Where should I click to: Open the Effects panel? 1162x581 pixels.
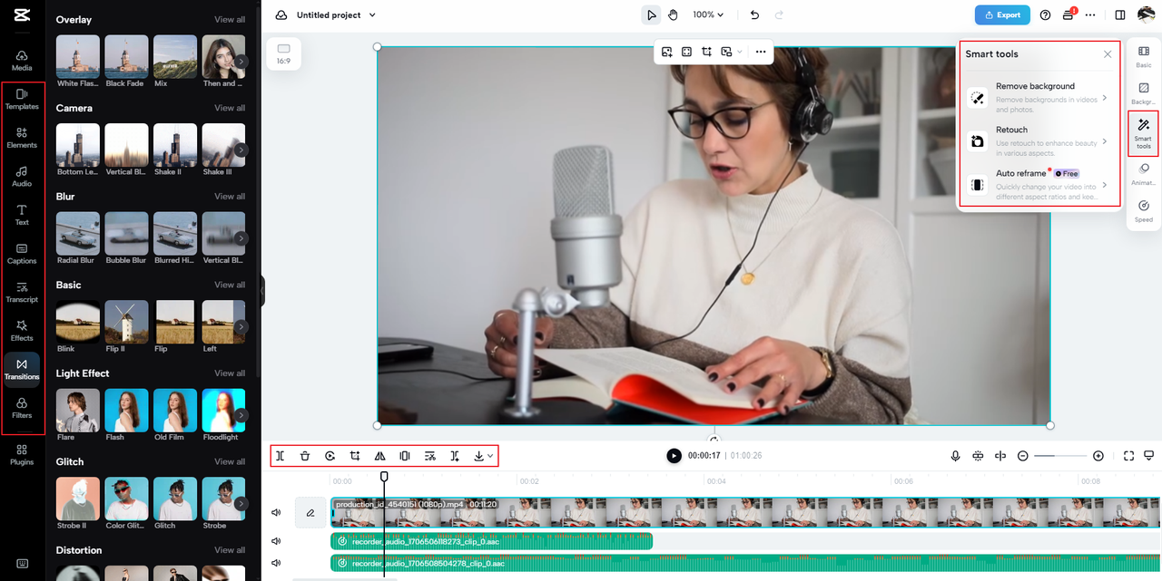pyautogui.click(x=22, y=331)
